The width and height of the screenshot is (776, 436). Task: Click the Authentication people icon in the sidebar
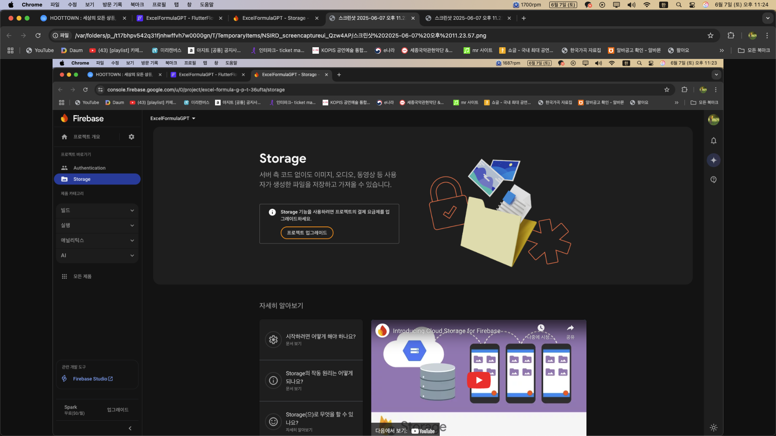click(64, 168)
